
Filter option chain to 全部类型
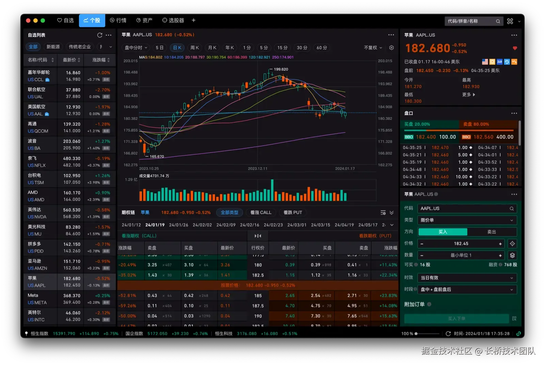229,212
